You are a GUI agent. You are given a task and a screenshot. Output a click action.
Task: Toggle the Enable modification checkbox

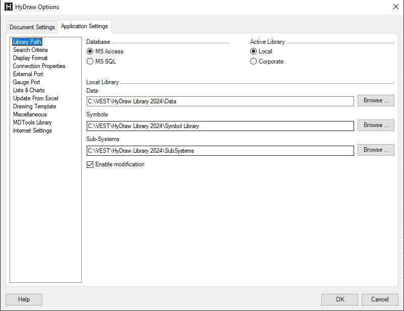[90, 164]
